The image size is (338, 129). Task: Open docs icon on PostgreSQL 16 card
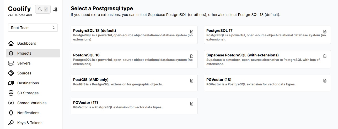pyautogui.click(x=192, y=56)
